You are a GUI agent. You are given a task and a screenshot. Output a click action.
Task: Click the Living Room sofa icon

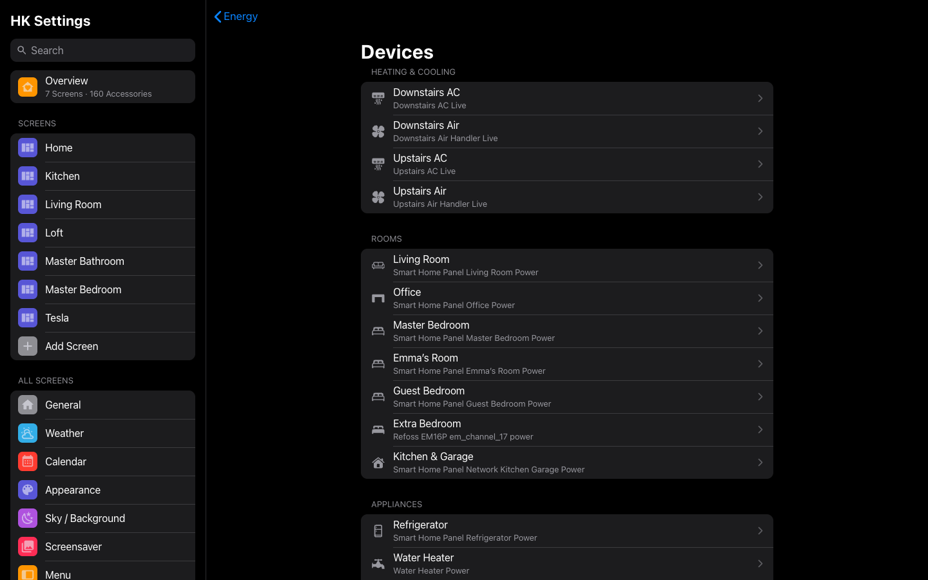tap(378, 266)
